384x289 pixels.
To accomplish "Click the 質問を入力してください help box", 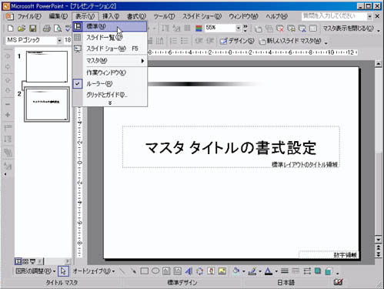I will [334, 16].
